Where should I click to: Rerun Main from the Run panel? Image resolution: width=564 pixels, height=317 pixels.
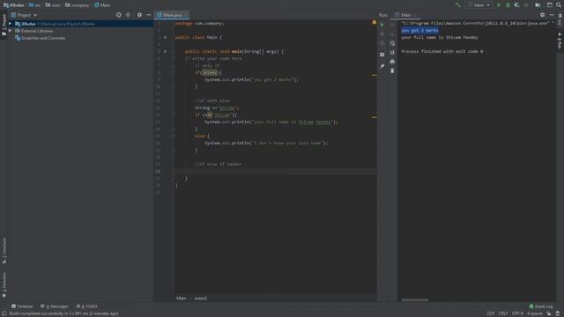(382, 25)
